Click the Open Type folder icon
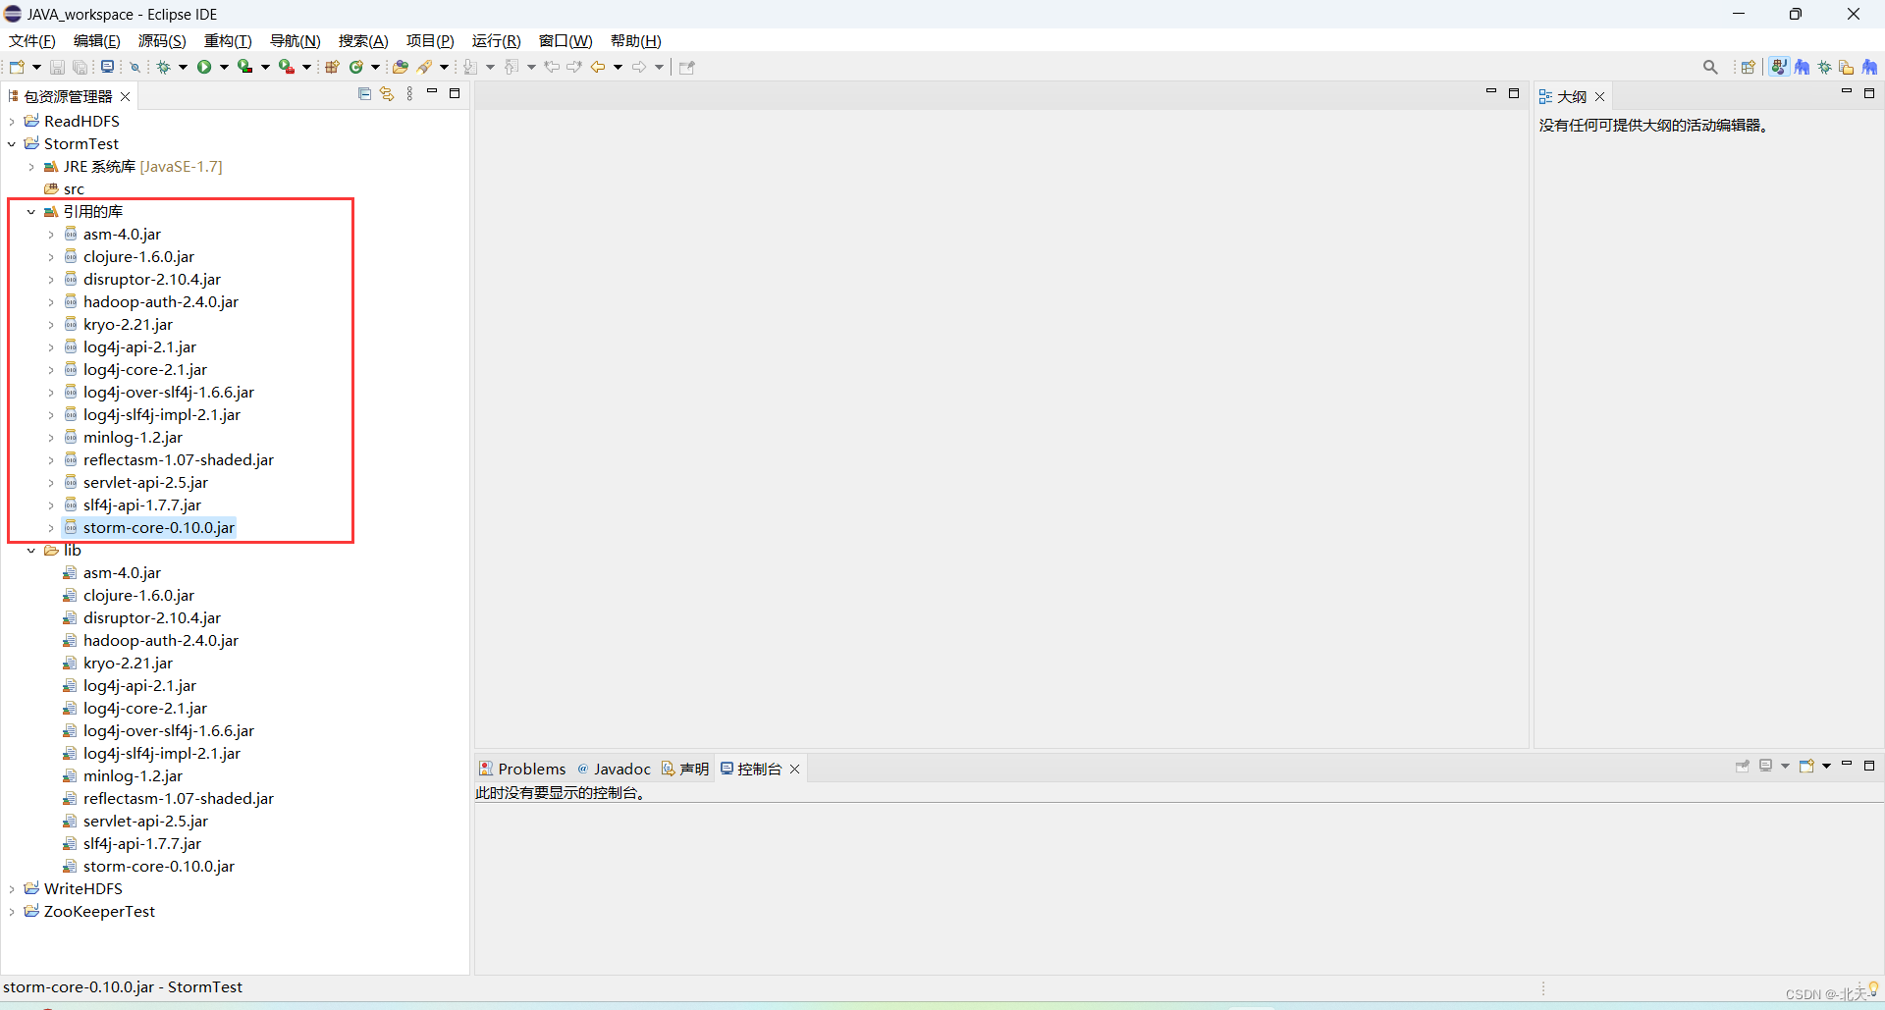This screenshot has height=1010, width=1885. click(x=400, y=67)
